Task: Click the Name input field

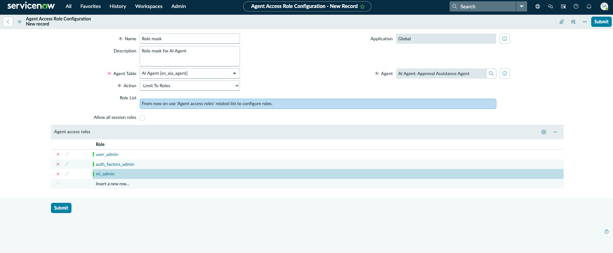Action: 190,39
